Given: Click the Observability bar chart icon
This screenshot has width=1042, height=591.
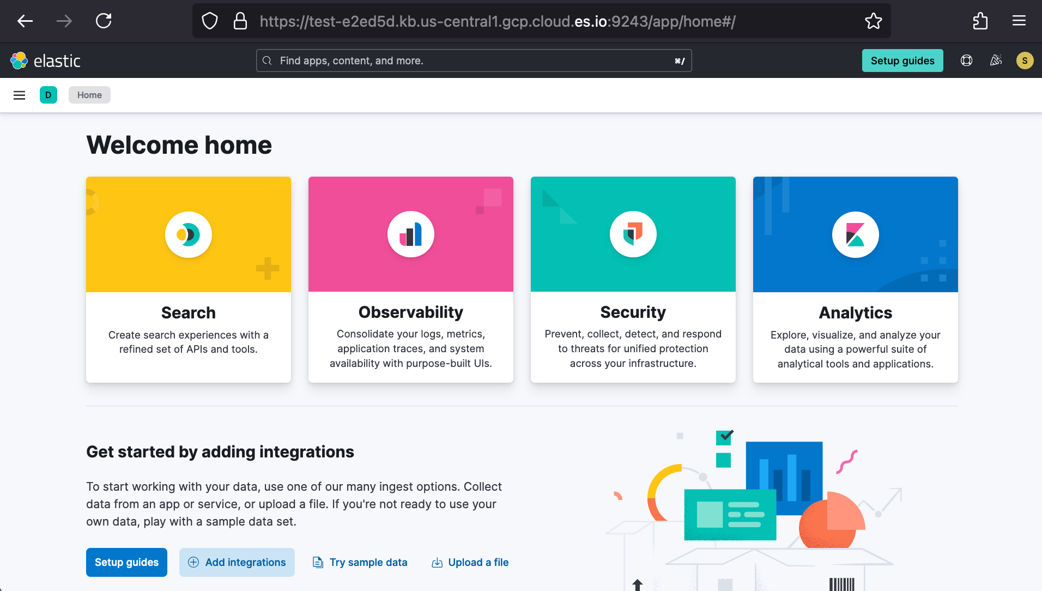Looking at the screenshot, I should click(x=411, y=234).
